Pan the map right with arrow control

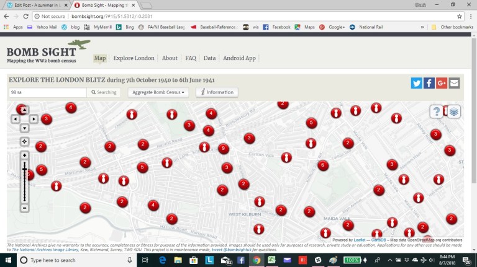(x=34, y=119)
